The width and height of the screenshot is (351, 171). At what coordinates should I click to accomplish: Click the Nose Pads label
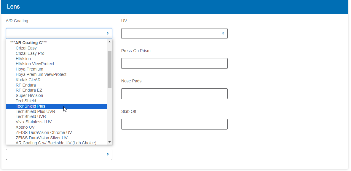(x=131, y=81)
